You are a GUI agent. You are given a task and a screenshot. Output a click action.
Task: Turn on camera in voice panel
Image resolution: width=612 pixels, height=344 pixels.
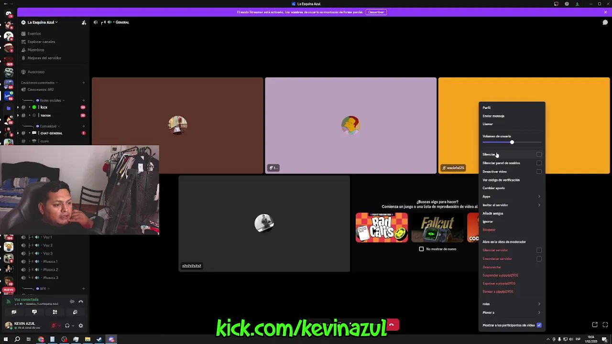pos(14,312)
